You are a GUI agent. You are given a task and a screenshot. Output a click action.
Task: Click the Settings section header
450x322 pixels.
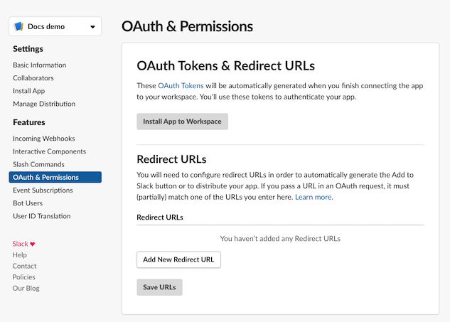click(x=28, y=49)
